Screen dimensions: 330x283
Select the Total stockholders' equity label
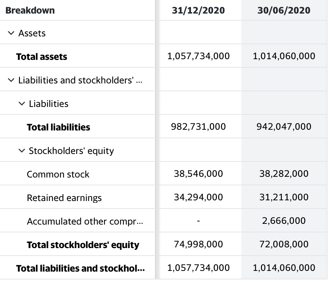click(83, 245)
